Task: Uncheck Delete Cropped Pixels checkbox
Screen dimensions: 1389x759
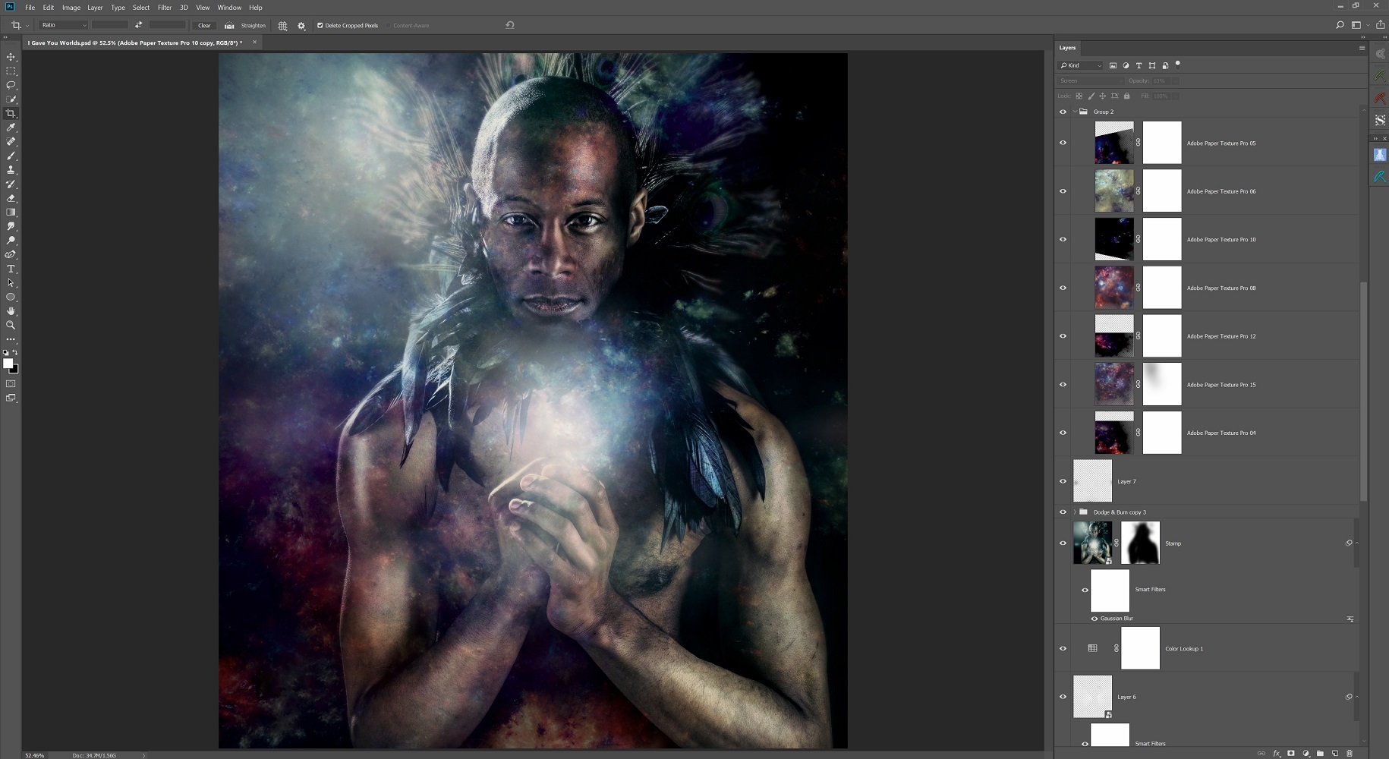Action: (x=320, y=26)
